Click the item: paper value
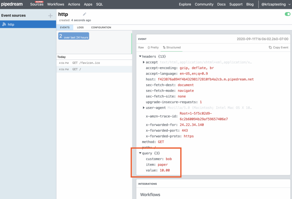The height and width of the screenshot is (199, 292). pyautogui.click(x=163, y=165)
